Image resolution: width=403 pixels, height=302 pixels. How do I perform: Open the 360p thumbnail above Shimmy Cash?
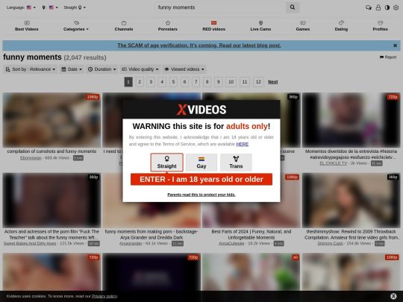(x=351, y=200)
